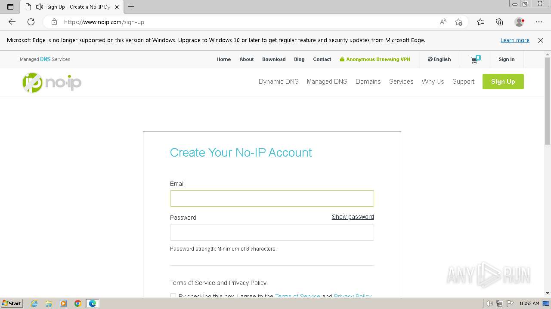Click the show desktop tray icon
551x309 pixels.
[x=546, y=303]
